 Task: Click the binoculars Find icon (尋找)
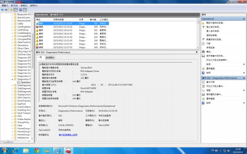pos(203,52)
